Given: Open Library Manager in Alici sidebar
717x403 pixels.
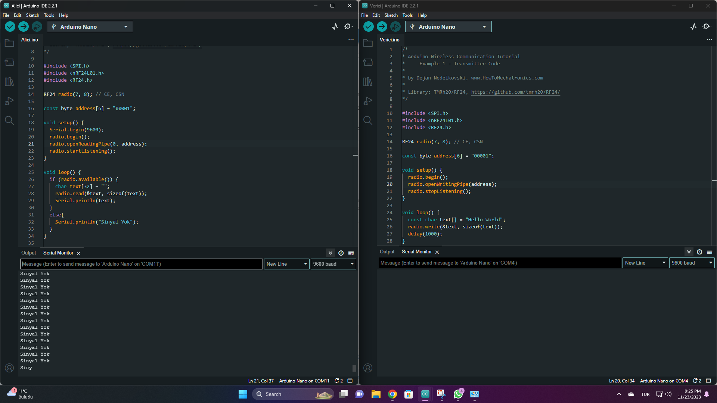Looking at the screenshot, I should [9, 82].
